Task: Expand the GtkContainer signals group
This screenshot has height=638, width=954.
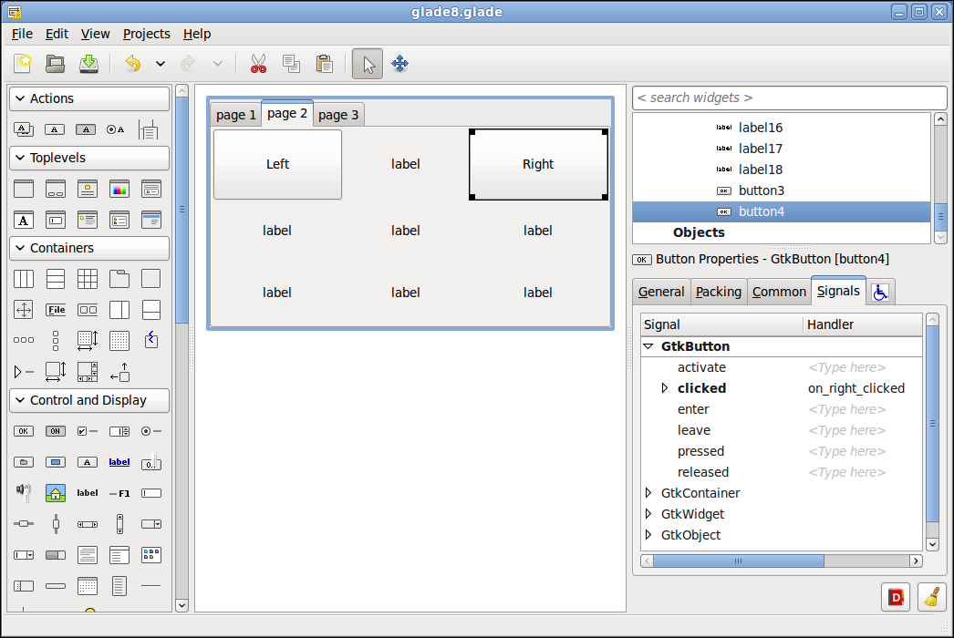Action: point(648,493)
